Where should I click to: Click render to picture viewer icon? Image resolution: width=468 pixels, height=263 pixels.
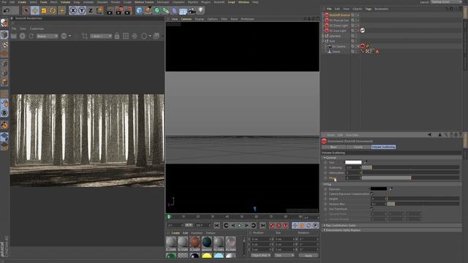118,11
